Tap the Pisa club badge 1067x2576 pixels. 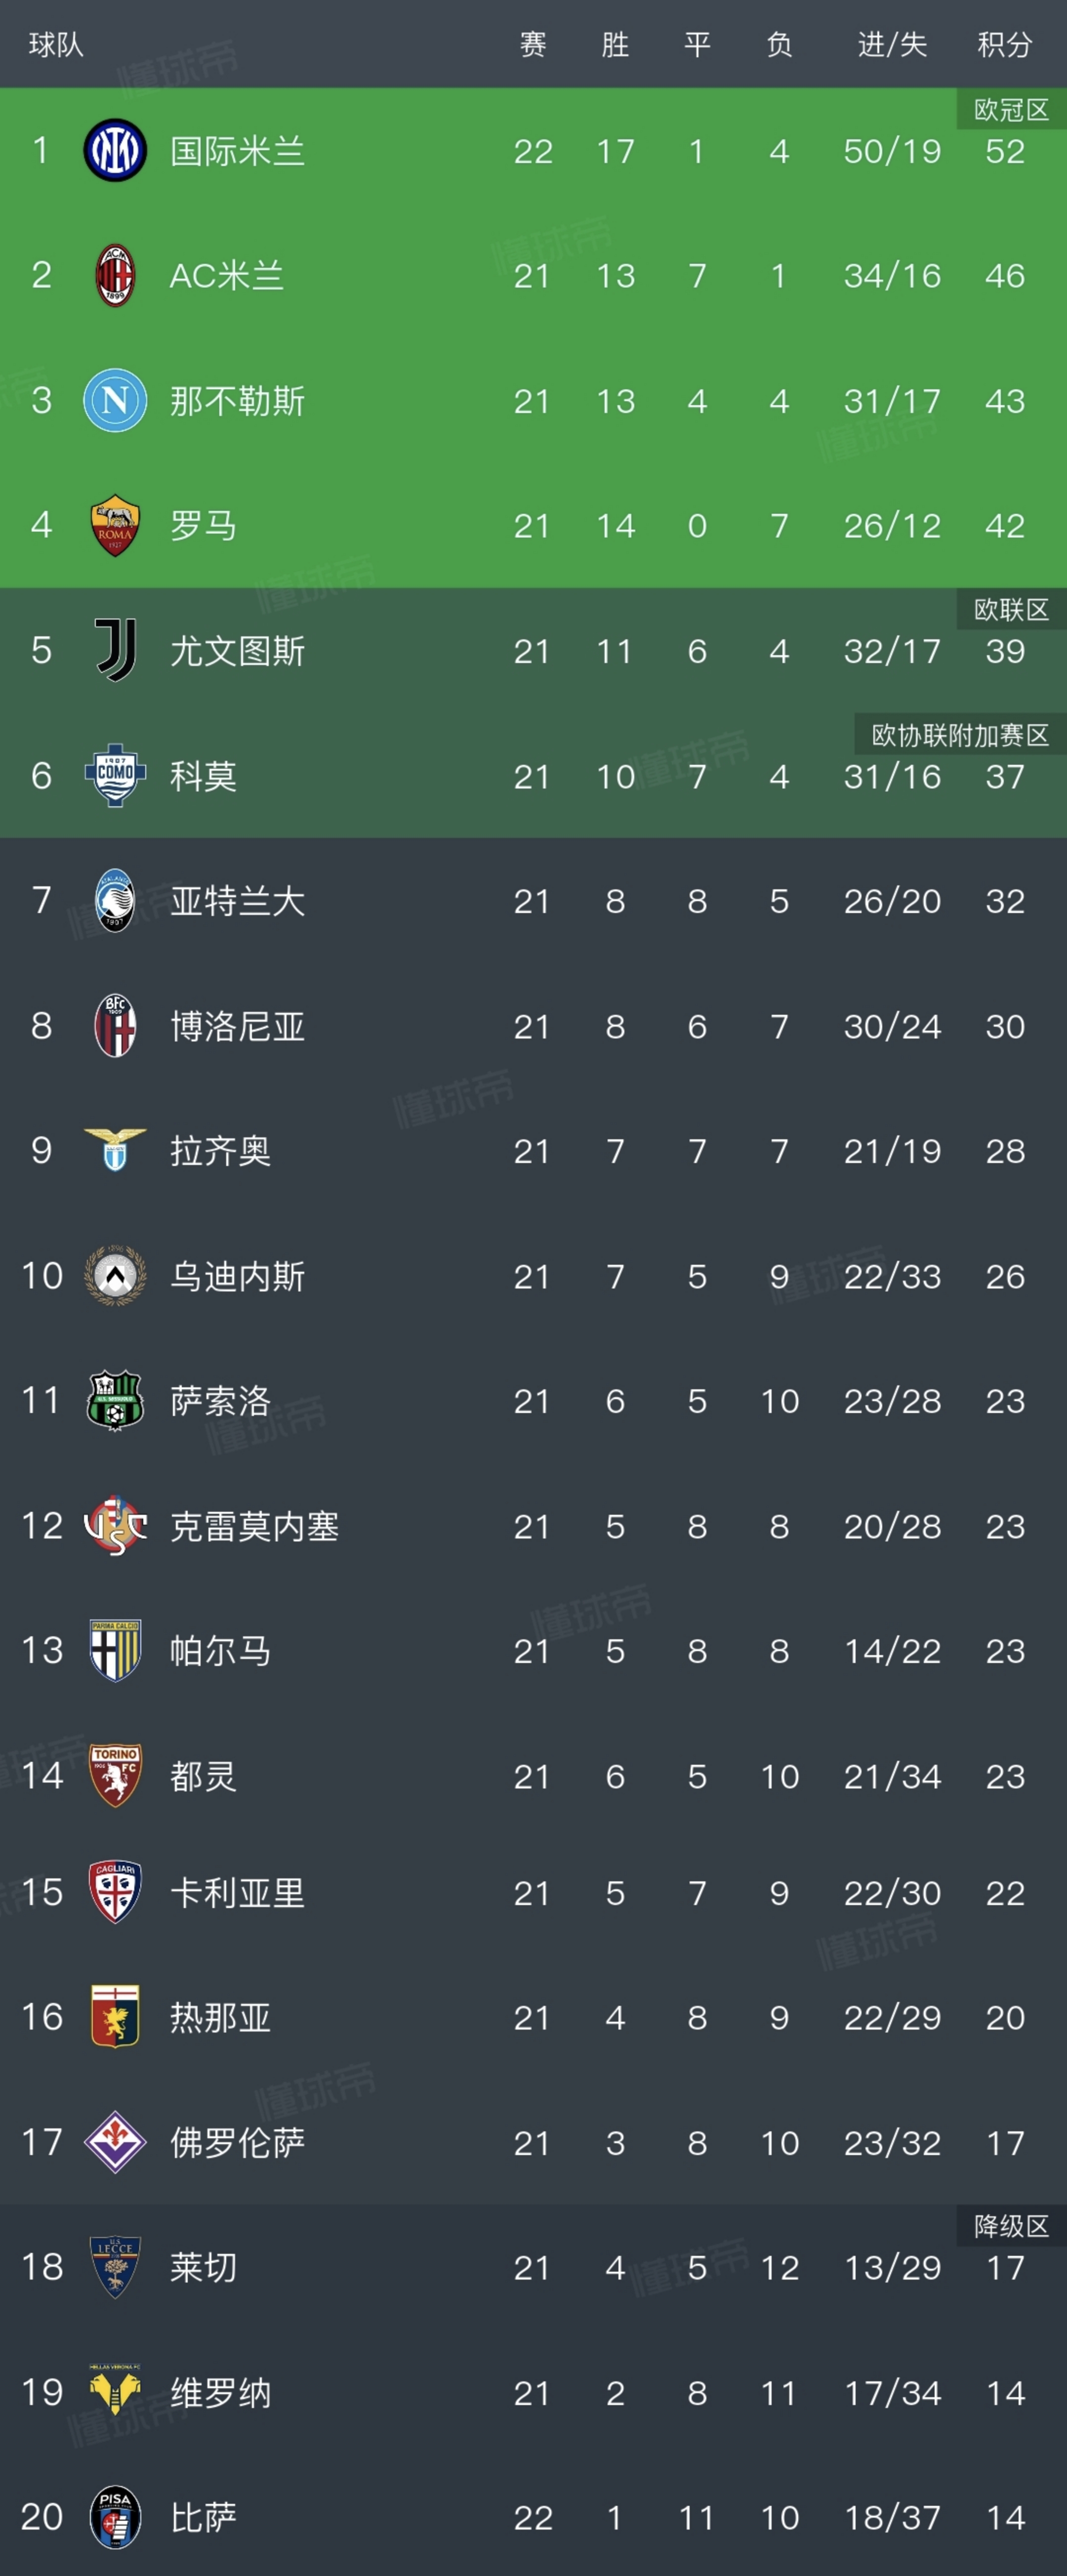click(115, 2517)
